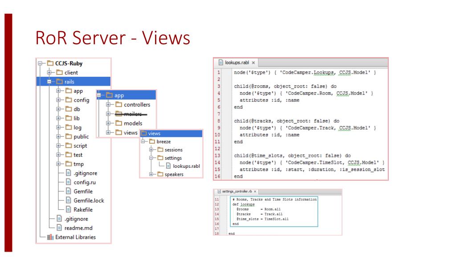Click the controllers folder icon
Viewport: 456px width, 257px height.
pyautogui.click(x=118, y=104)
